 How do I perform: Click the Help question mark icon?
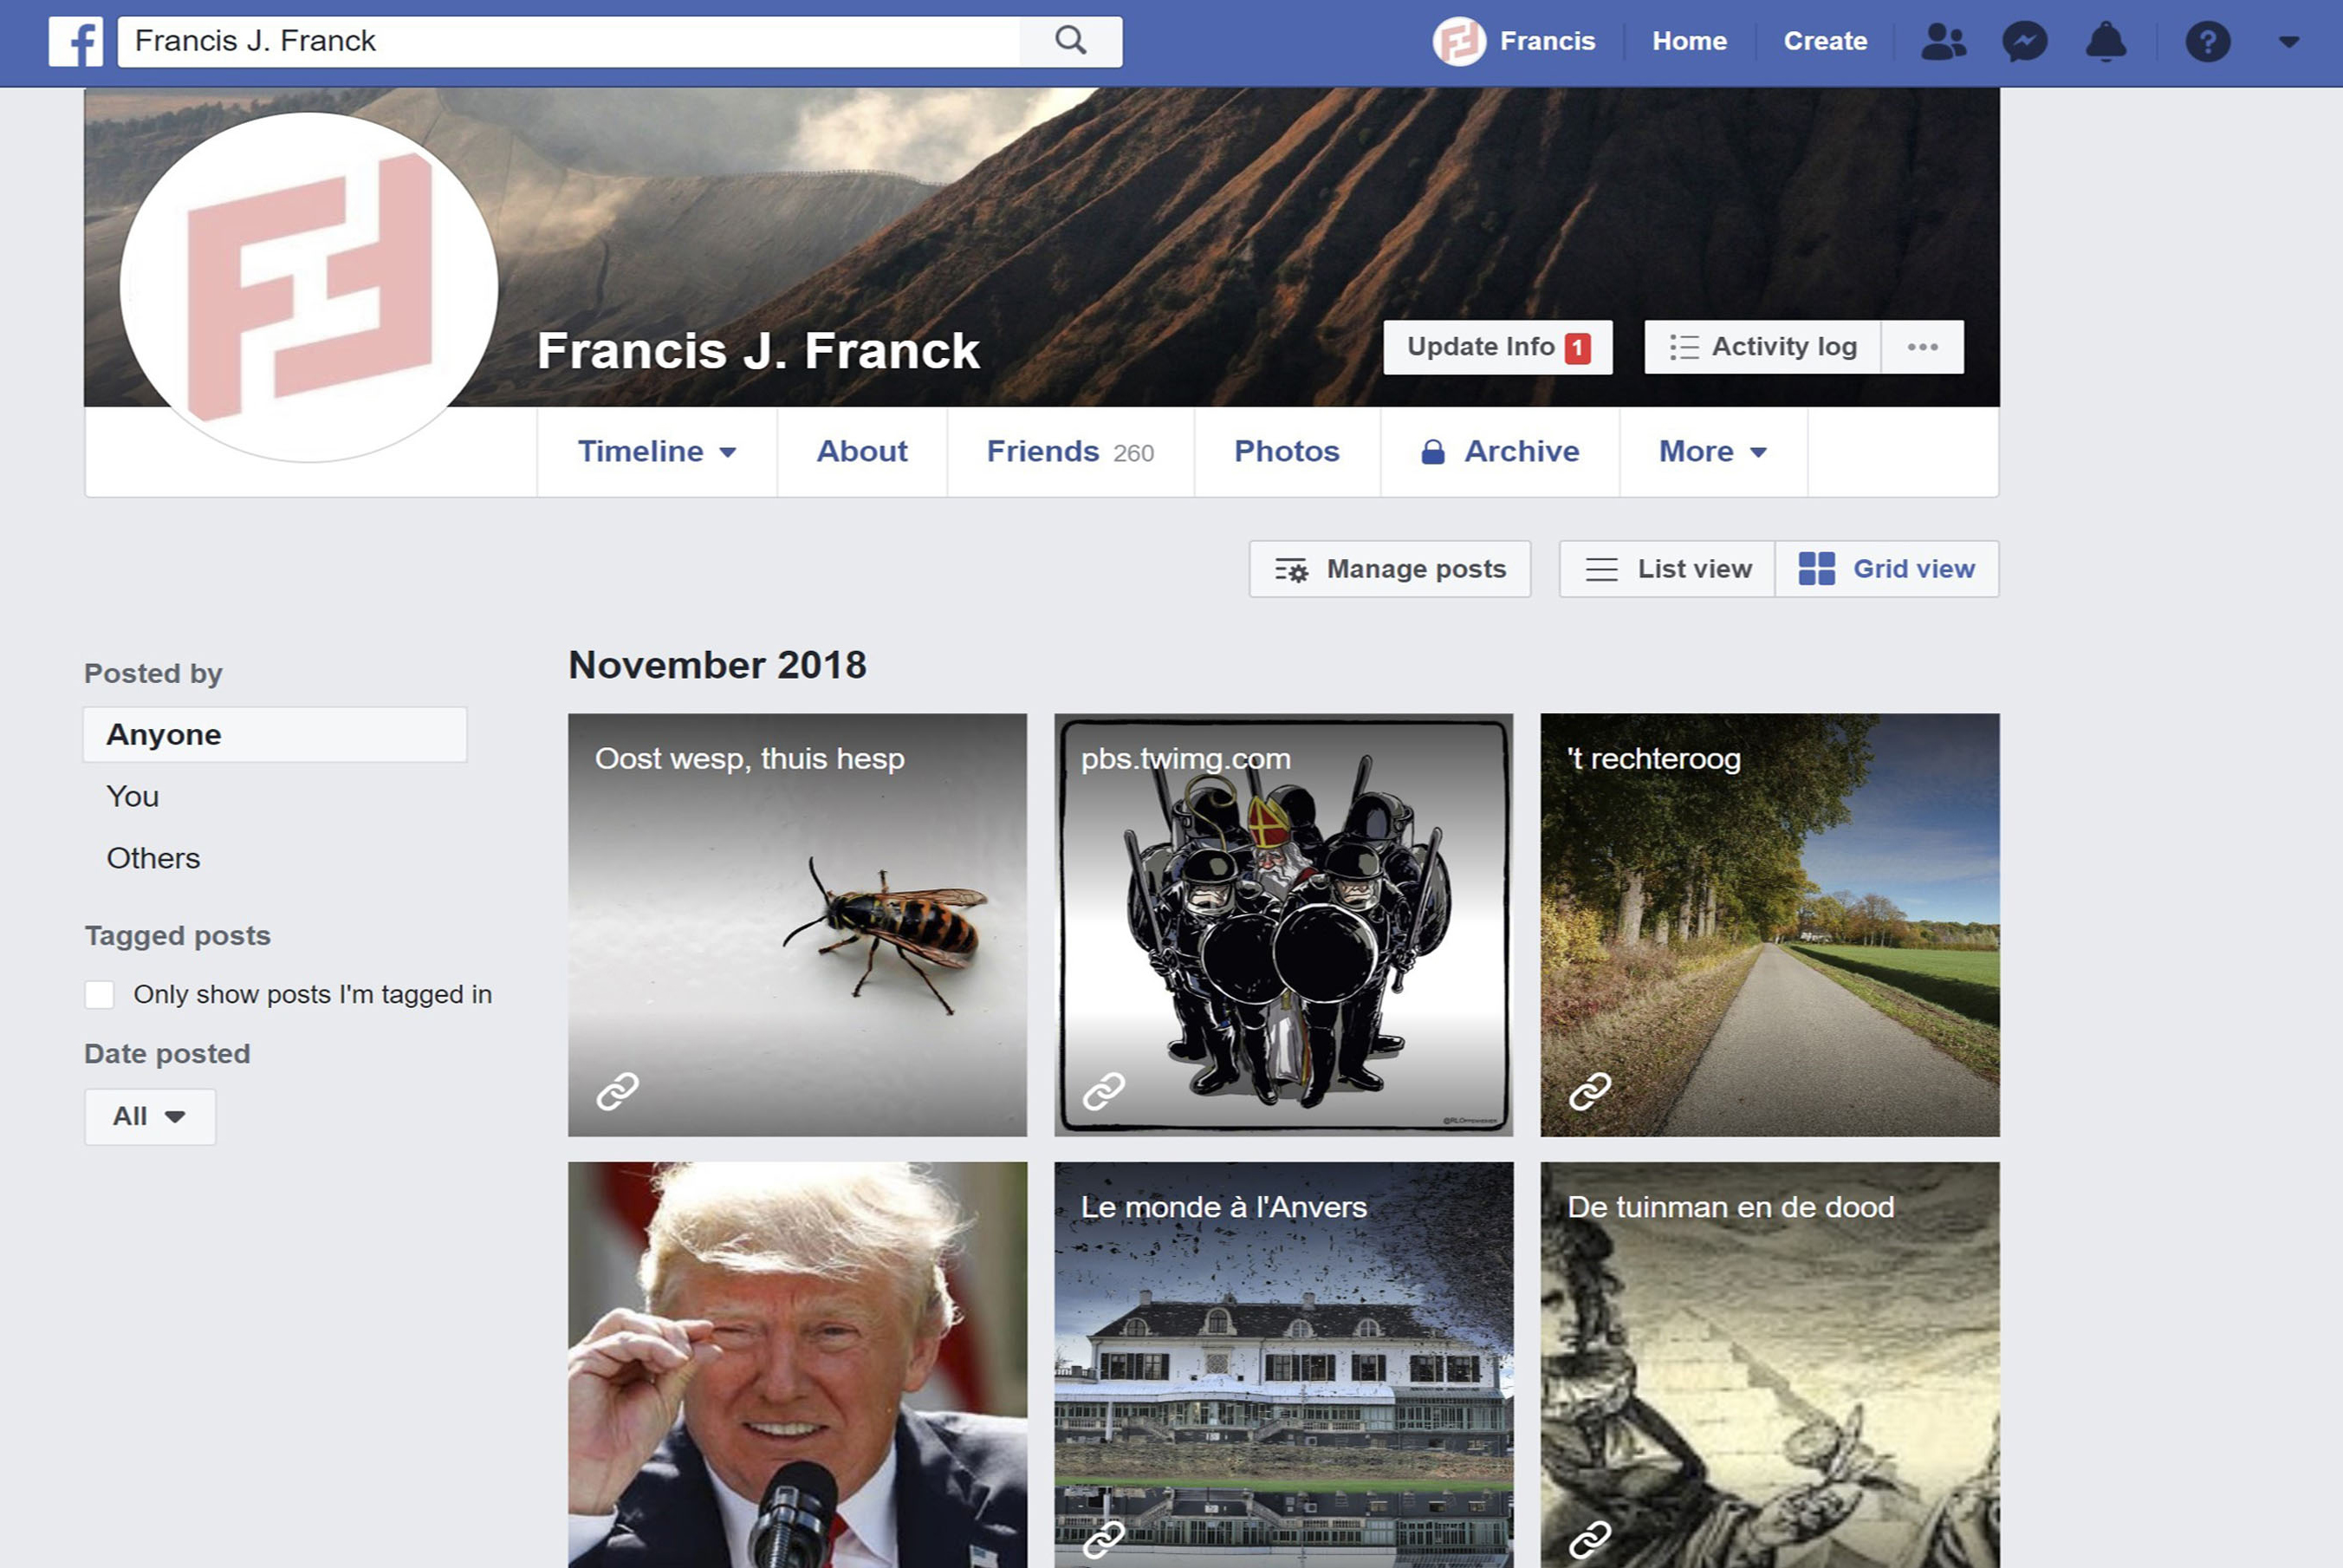click(2207, 42)
